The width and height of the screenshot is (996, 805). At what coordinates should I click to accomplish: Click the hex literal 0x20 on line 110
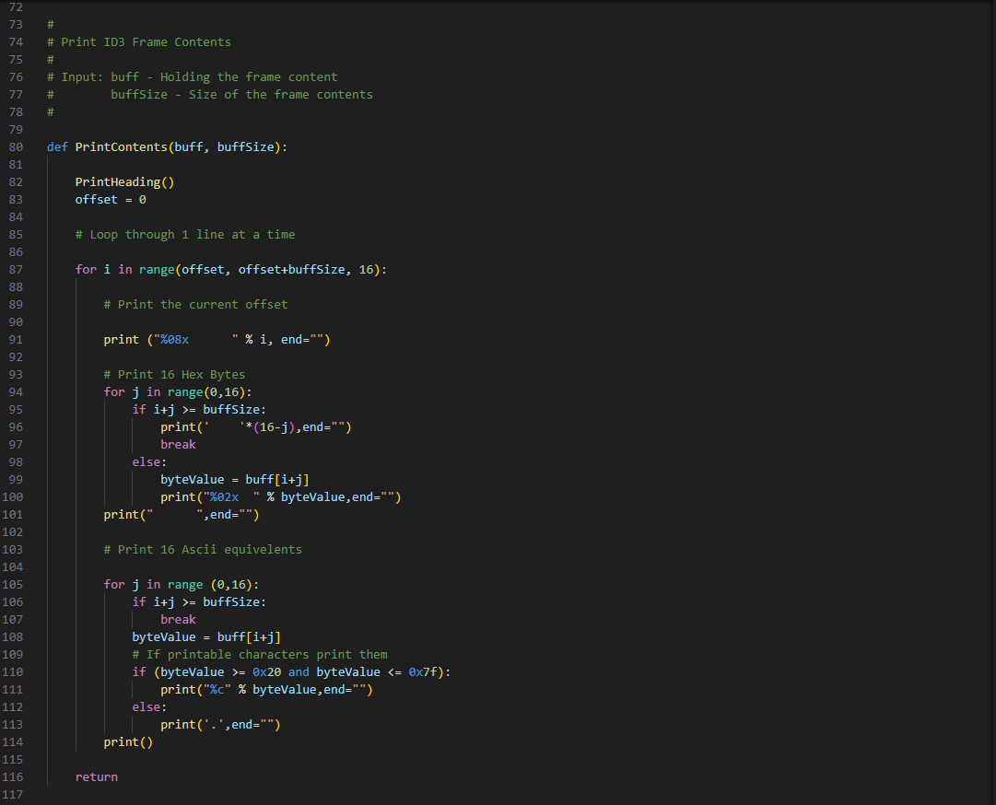point(267,671)
